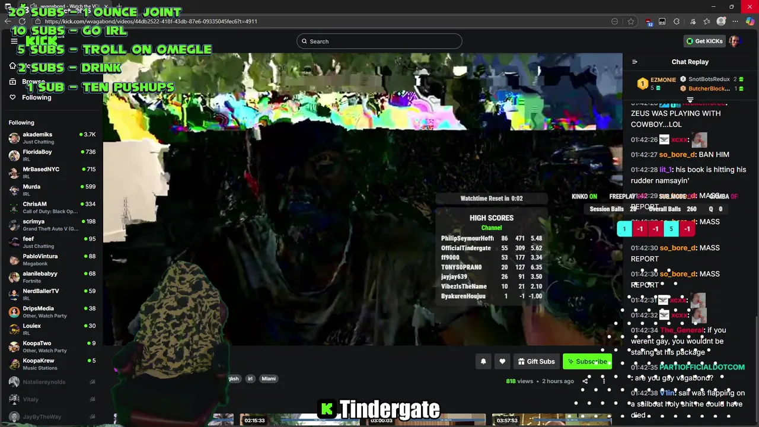This screenshot has width=759, height=427.
Task: Open the browser extensions puzzle icon
Action: pos(677,21)
